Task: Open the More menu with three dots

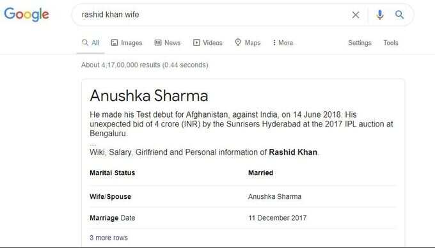Action: pos(274,43)
